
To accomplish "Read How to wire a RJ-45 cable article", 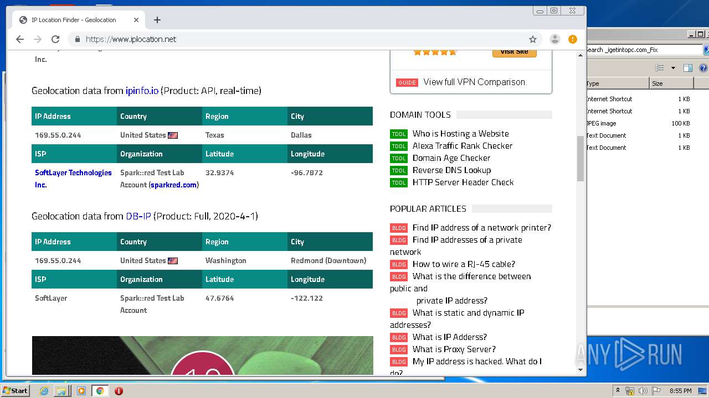I will (x=464, y=264).
